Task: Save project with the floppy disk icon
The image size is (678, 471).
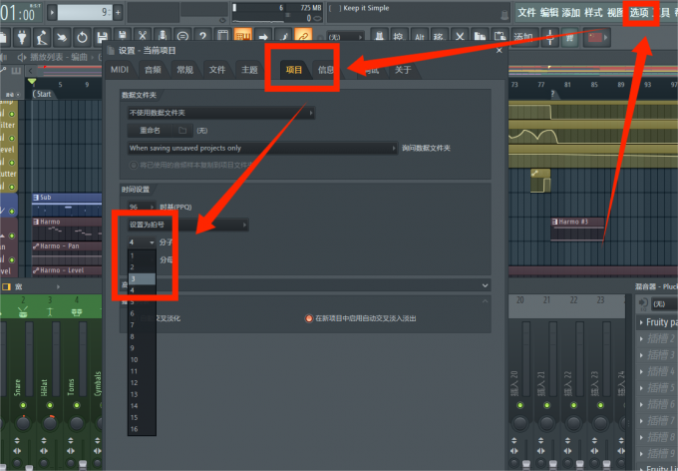Action: pos(102,38)
